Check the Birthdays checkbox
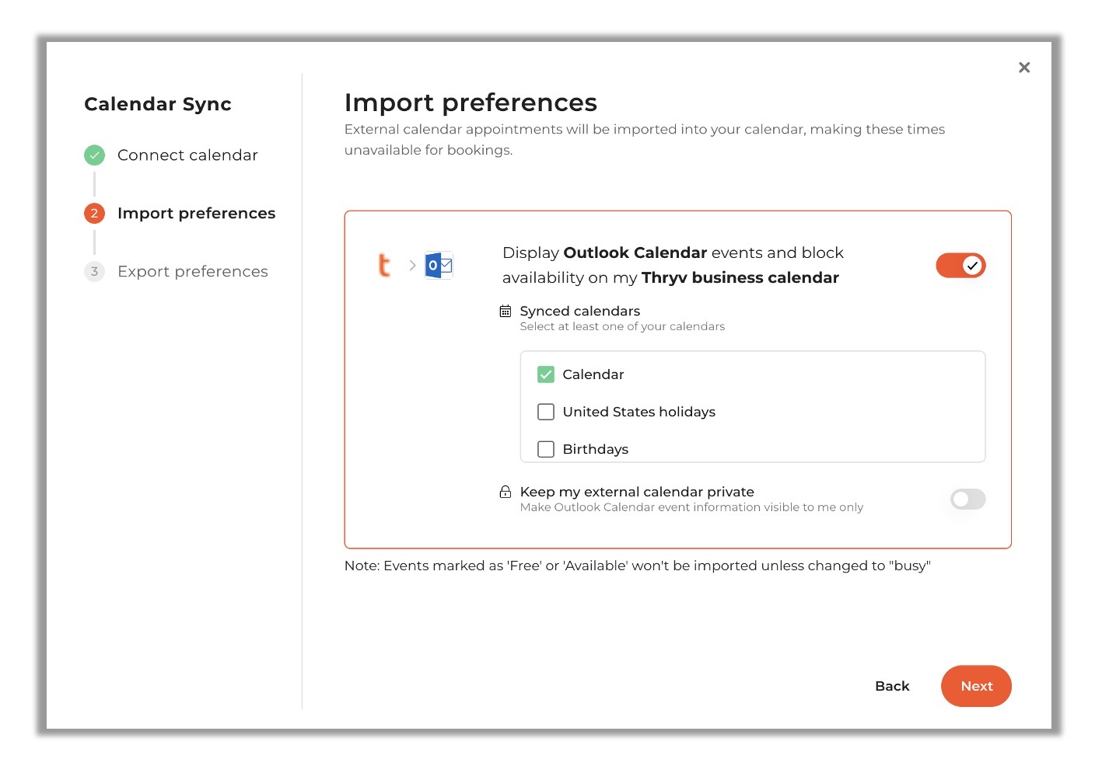Screen dimensions: 1109x766 click(546, 449)
